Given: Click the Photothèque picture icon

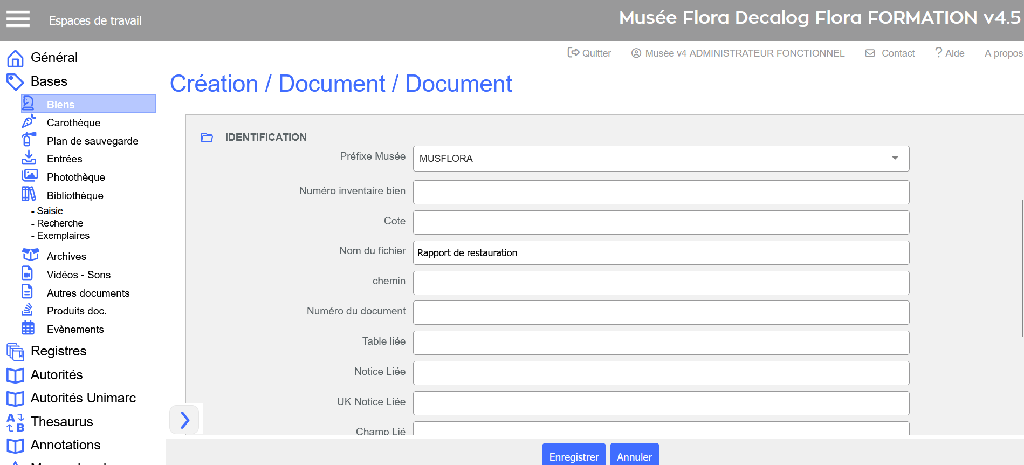Looking at the screenshot, I should coord(29,176).
